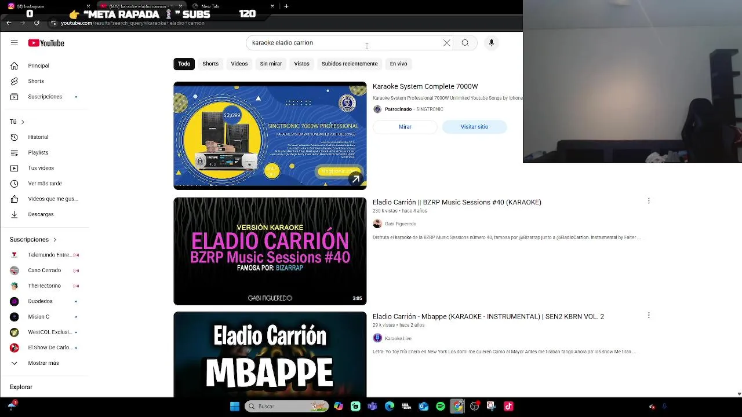This screenshot has width=742, height=417.
Task: Open Microsoft Edge from the taskbar
Action: [x=390, y=406]
